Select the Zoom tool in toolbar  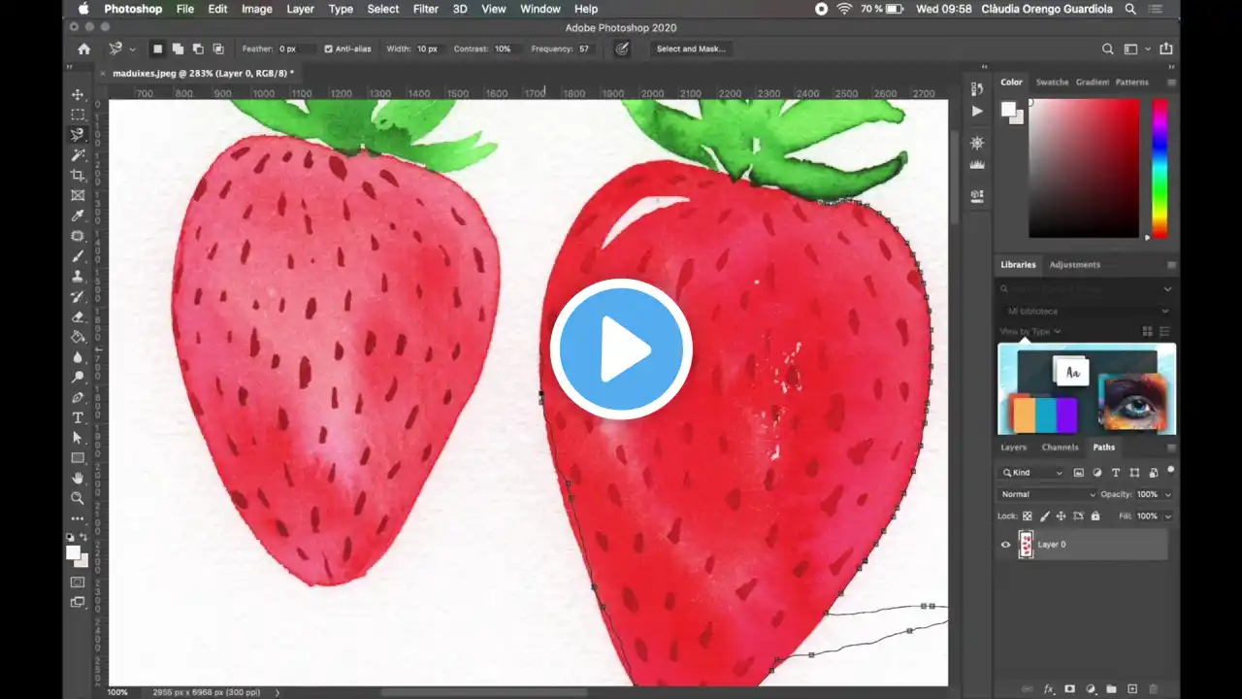pyautogui.click(x=78, y=498)
